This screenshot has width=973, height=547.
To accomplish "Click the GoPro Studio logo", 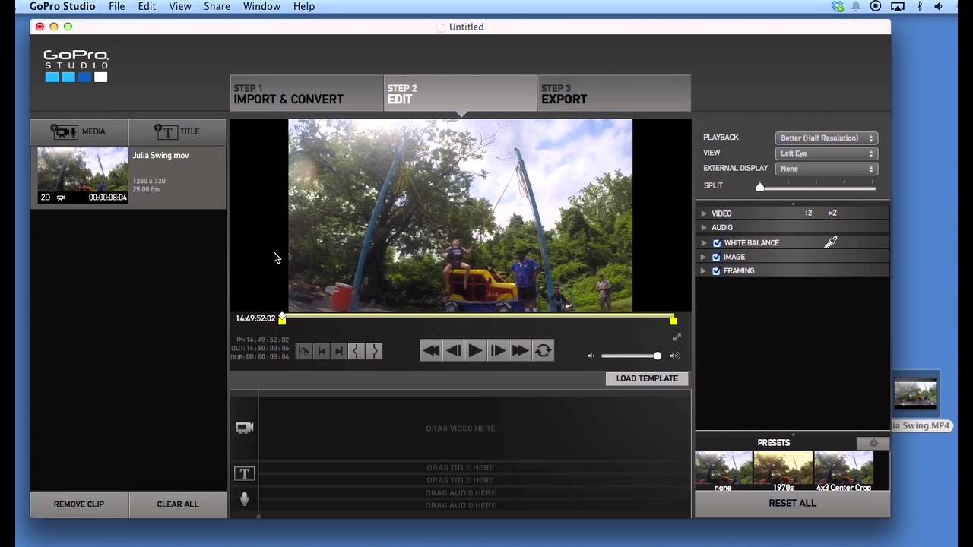I will pos(76,66).
